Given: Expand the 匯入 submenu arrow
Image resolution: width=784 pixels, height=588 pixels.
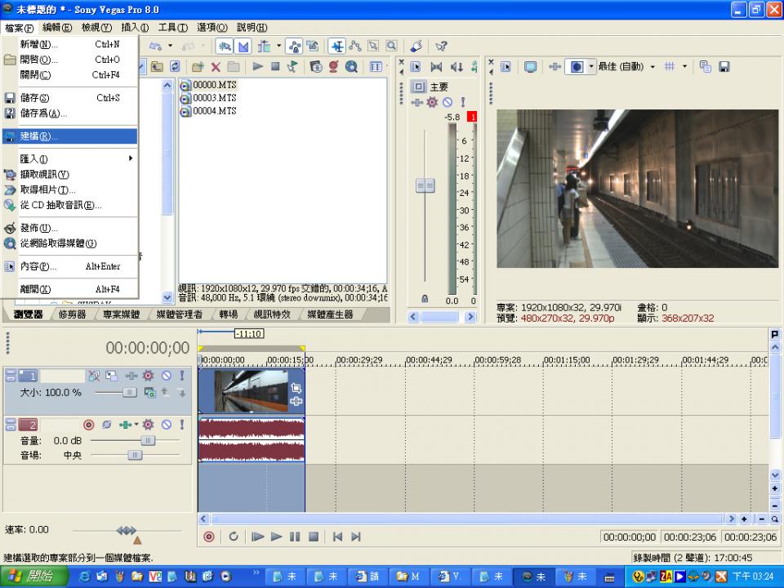Looking at the screenshot, I should pos(131,158).
